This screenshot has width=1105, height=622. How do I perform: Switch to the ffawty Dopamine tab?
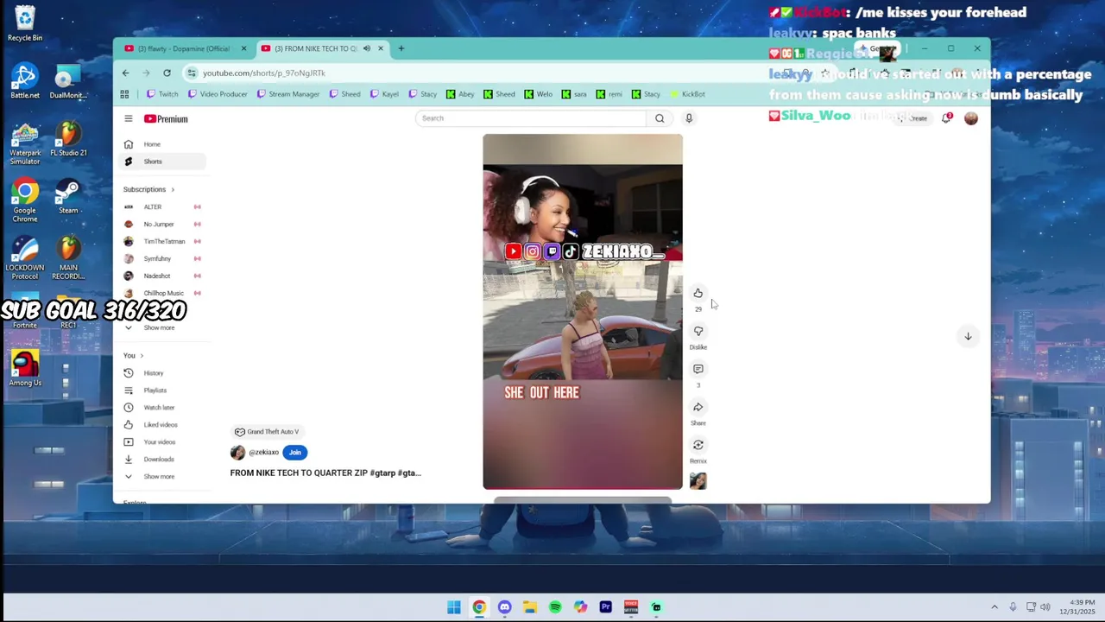pos(186,48)
